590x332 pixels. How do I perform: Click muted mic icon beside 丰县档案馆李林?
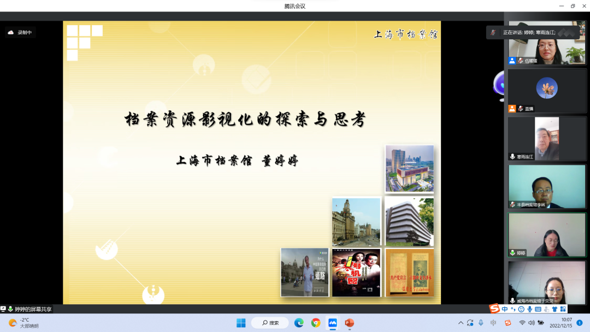coord(512,205)
